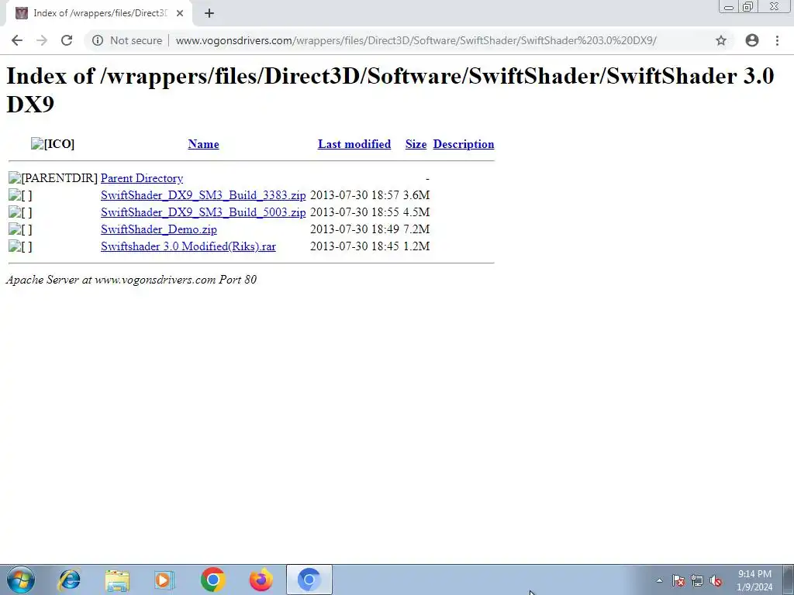This screenshot has height=595, width=794.
Task: Click the 2013-07-30 18:45 date
Action: tap(354, 246)
